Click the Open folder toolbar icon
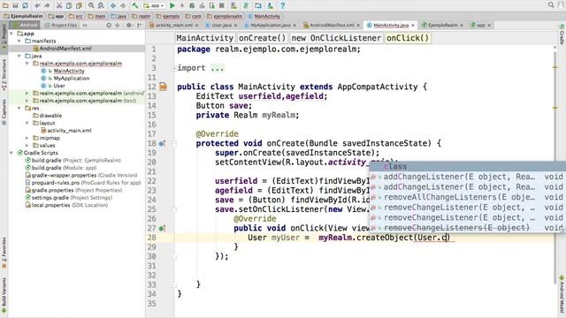Viewport: 566px width, 318px height. (x=5, y=5)
